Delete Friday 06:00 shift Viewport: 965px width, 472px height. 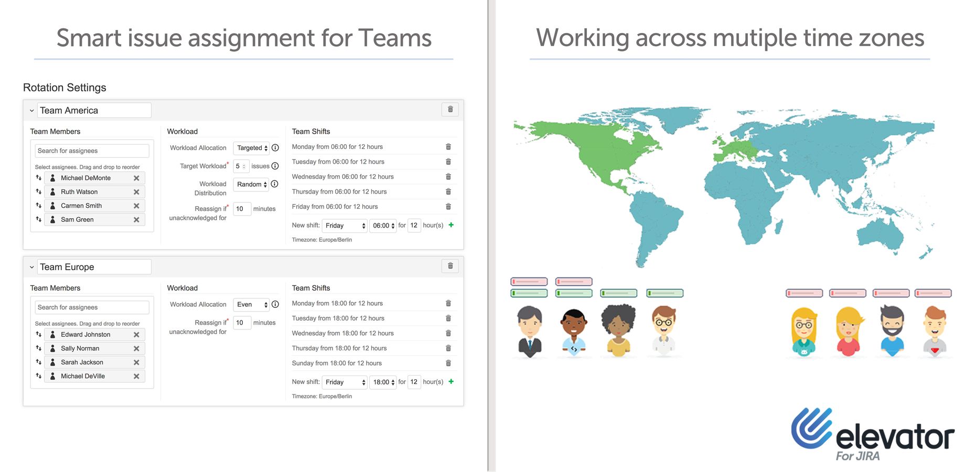448,207
